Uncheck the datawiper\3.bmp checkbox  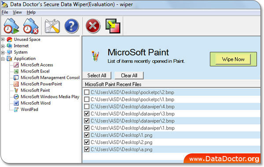pos(87,114)
